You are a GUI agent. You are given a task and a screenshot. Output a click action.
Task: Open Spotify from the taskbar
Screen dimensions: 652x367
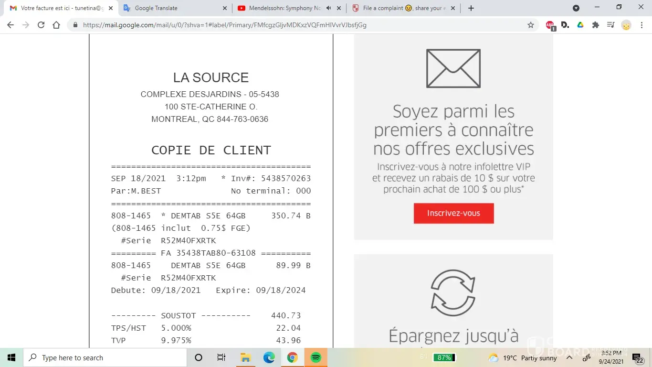click(x=315, y=358)
